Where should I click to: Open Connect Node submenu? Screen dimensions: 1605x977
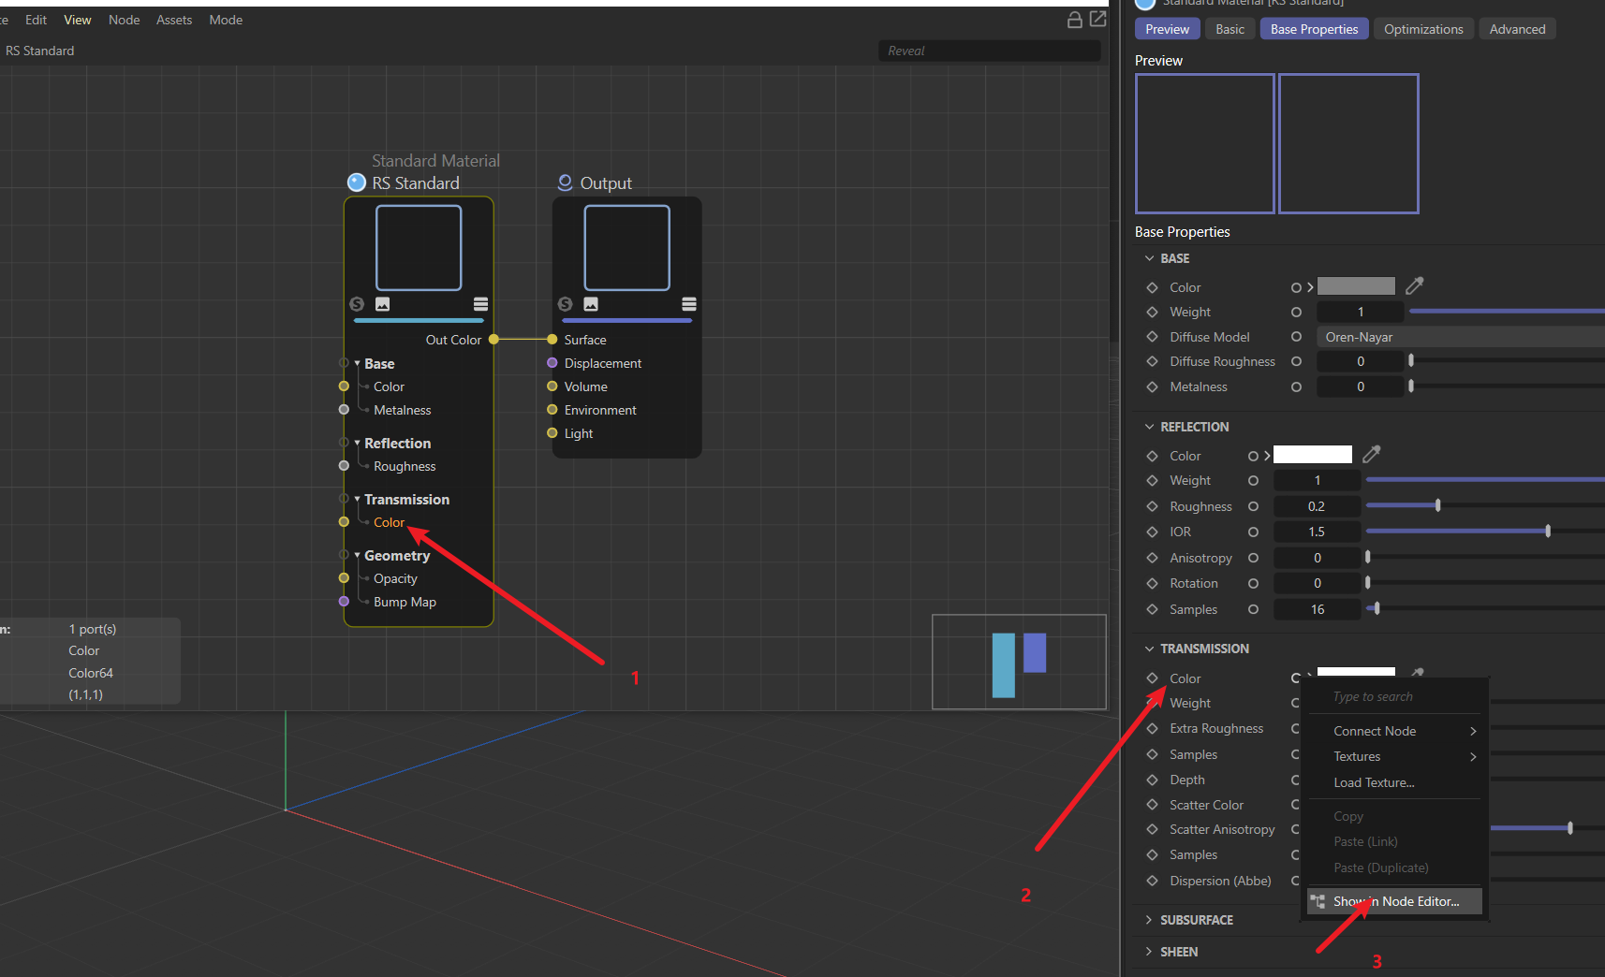tap(1394, 731)
